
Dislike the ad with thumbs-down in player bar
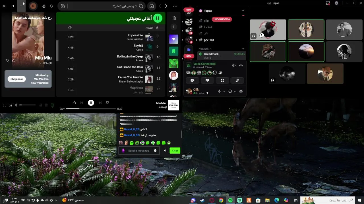coord(107,103)
